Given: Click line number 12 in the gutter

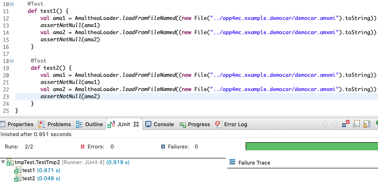Looking at the screenshot, I should pyautogui.click(x=6, y=18).
